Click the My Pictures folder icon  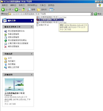[6, 61]
